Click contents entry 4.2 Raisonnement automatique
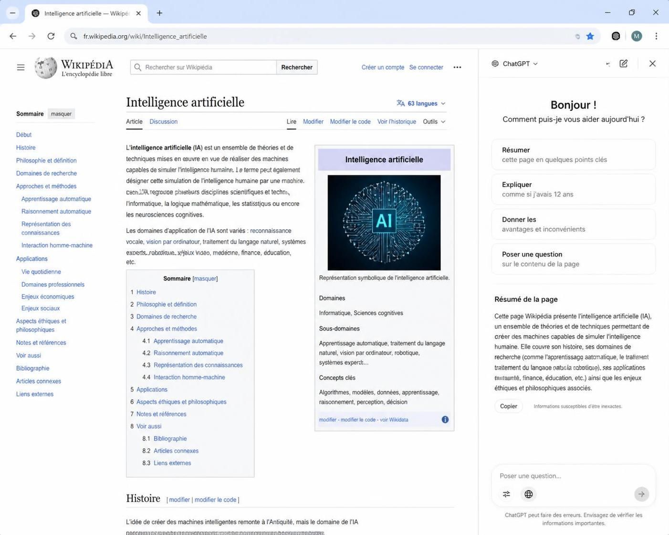The height and width of the screenshot is (535, 669). pos(188,353)
